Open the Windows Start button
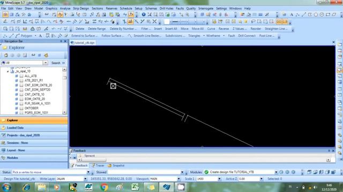Image resolution: width=343 pixels, height=192 pixels. pyautogui.click(x=6, y=187)
